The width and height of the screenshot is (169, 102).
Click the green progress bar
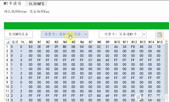[86, 26]
